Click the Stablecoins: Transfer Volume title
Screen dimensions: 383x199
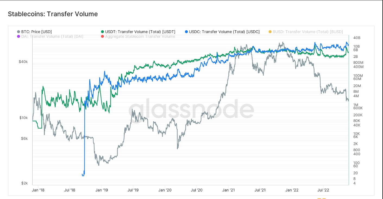pos(53,14)
